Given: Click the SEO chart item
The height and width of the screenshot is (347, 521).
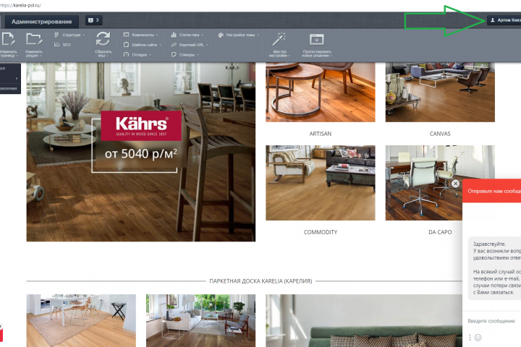Looking at the screenshot, I should point(62,45).
